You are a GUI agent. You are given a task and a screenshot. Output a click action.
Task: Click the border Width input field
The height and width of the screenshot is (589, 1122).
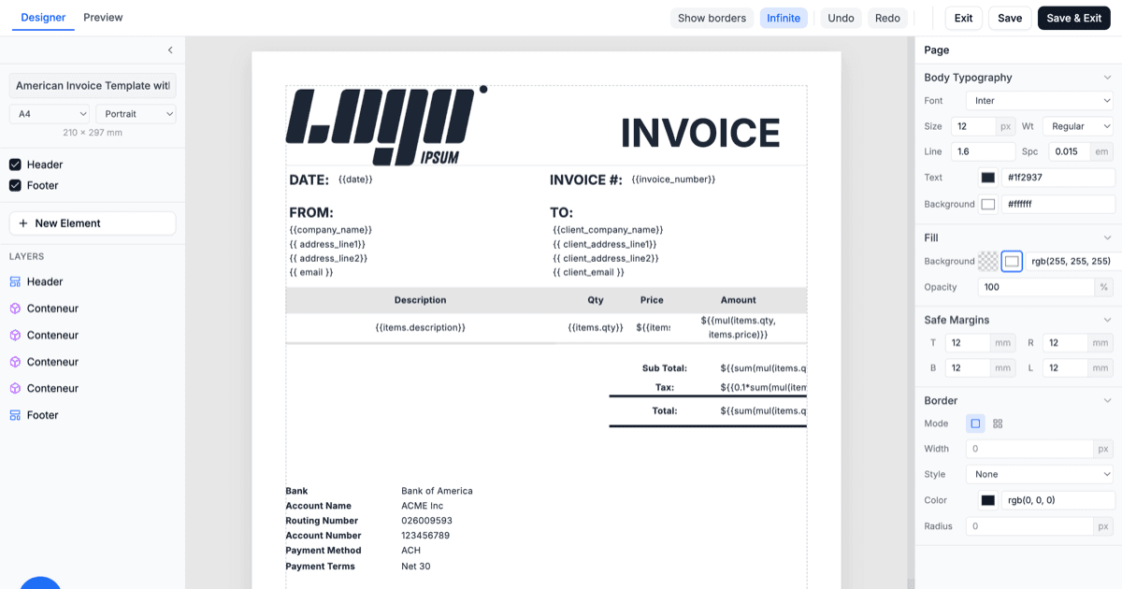(x=1029, y=449)
